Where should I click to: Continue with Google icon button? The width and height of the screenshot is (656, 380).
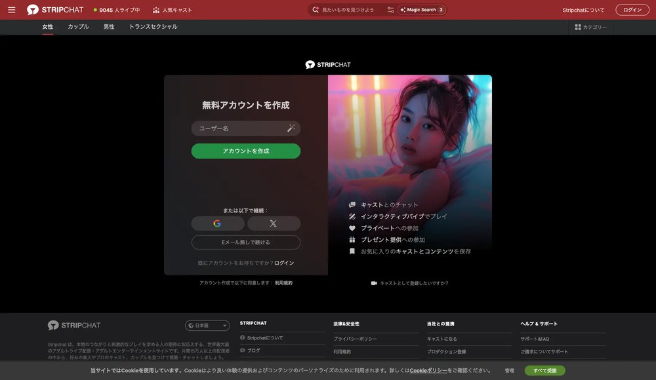[218, 223]
